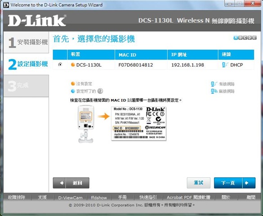Click the 故障排除 troubleshooting link
Screen dimensions: 263x216
point(17,198)
